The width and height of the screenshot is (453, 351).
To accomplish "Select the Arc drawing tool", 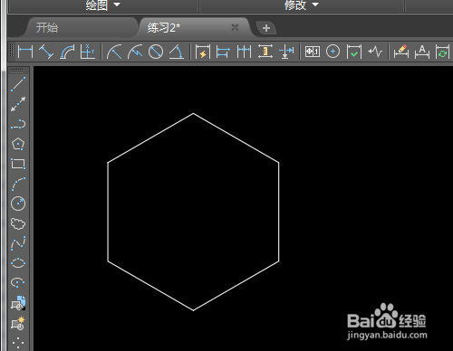I will click(x=18, y=184).
